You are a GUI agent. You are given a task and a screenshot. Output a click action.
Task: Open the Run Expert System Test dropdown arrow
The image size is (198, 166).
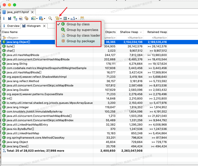[x=37, y=19]
